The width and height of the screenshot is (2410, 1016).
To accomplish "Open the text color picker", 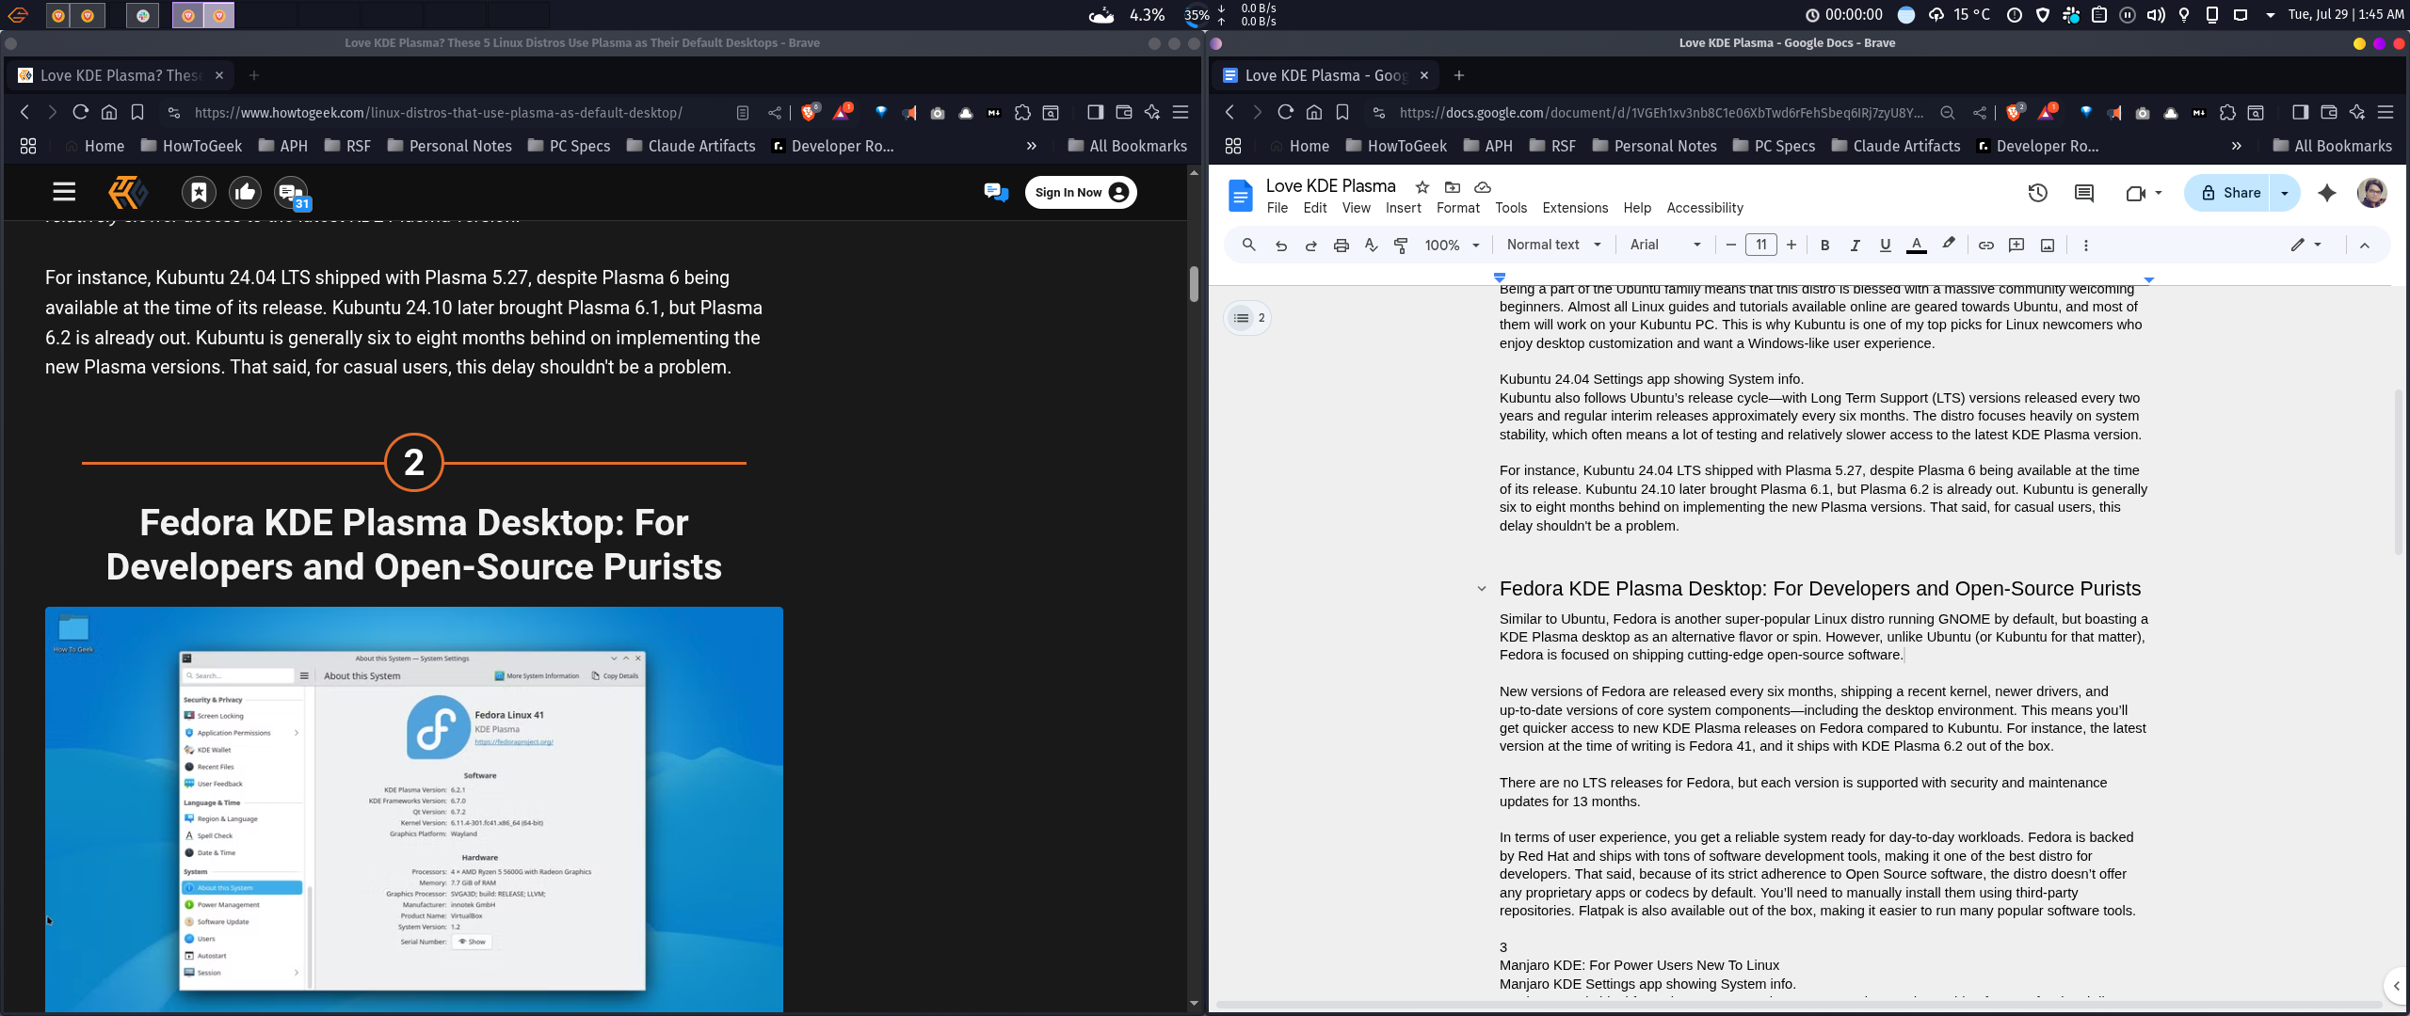I will tap(1915, 245).
